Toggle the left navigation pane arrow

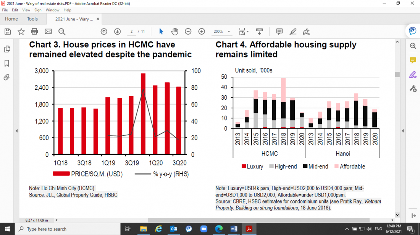(x=16, y=131)
